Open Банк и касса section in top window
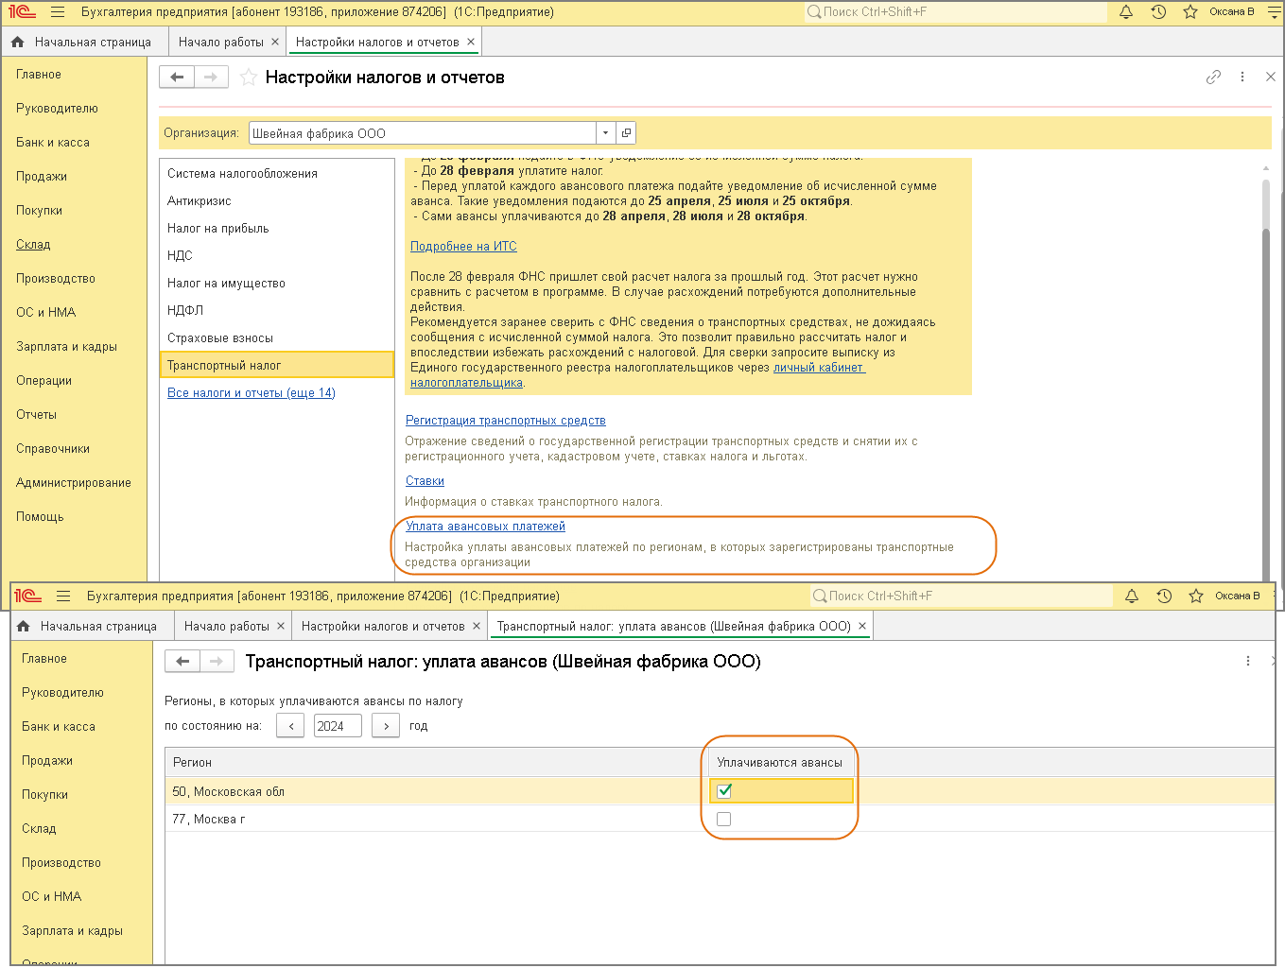The height and width of the screenshot is (968, 1285). (x=53, y=143)
